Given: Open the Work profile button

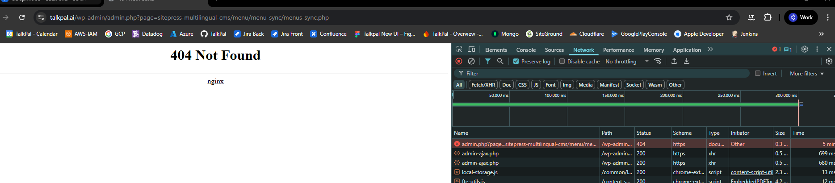Looking at the screenshot, I should [x=801, y=17].
